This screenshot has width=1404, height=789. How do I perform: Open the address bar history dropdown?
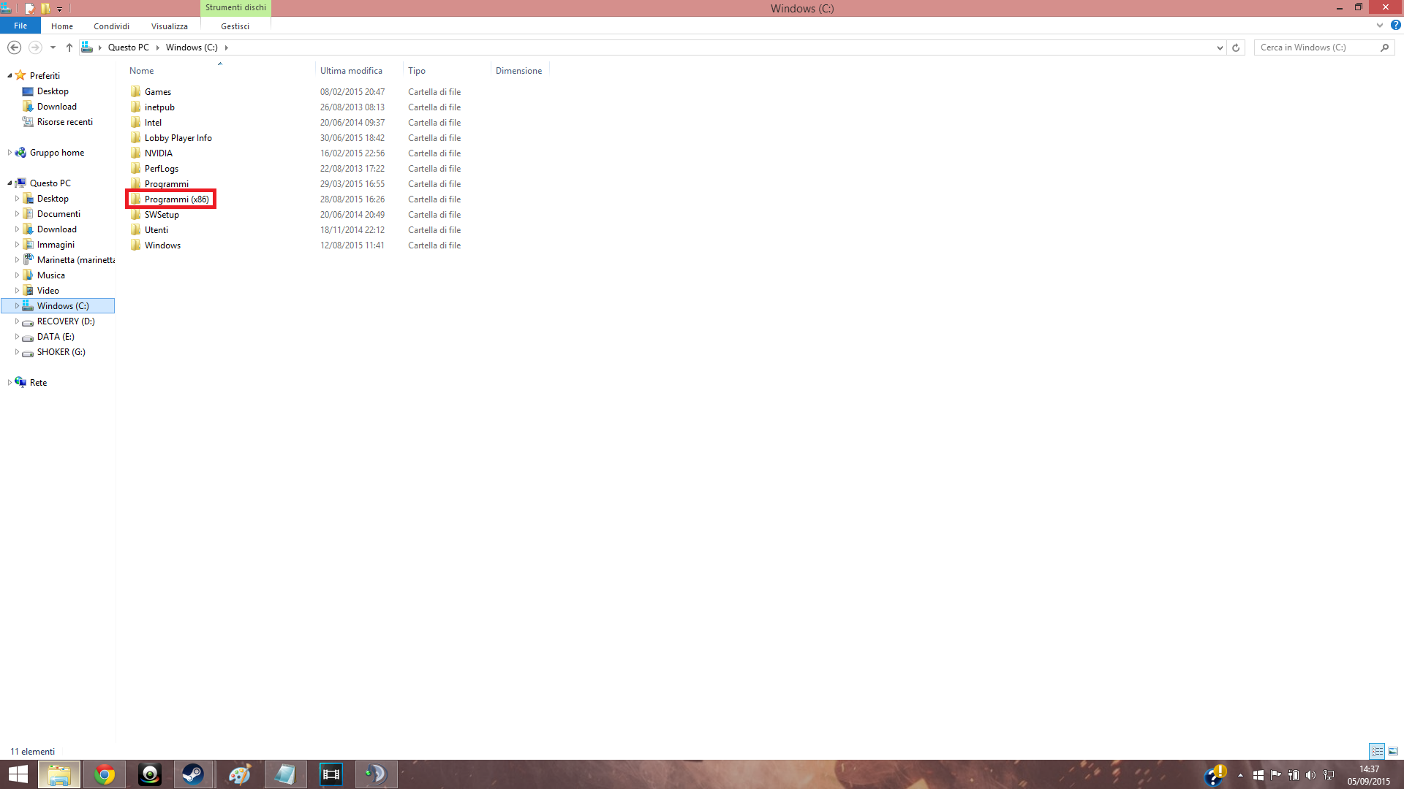pos(1219,47)
